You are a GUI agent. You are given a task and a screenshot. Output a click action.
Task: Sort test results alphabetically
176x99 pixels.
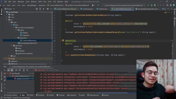16,70
